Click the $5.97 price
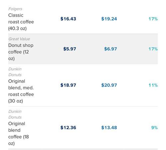 [x=70, y=49]
